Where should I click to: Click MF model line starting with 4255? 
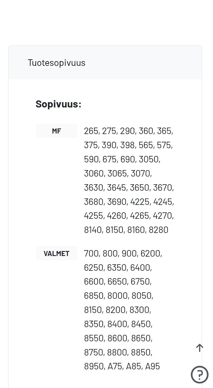(x=129, y=216)
